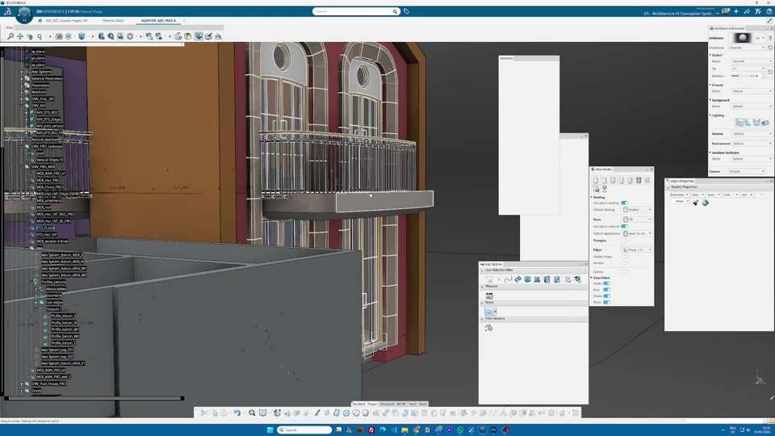The width and height of the screenshot is (775, 436).
Task: Toggle Use object material switch
Action: tap(624, 226)
